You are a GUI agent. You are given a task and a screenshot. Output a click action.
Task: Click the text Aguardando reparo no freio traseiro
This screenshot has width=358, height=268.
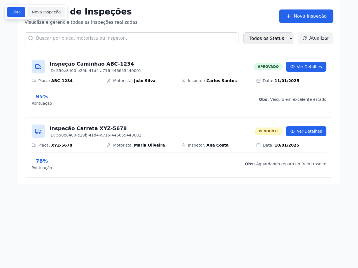click(291, 164)
